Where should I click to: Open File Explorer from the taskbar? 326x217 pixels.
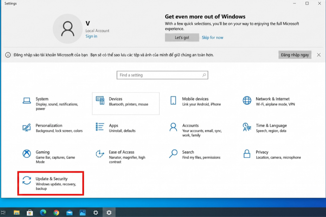click(x=17, y=212)
